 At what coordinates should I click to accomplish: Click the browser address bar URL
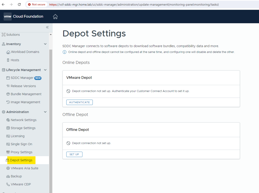[134, 5]
